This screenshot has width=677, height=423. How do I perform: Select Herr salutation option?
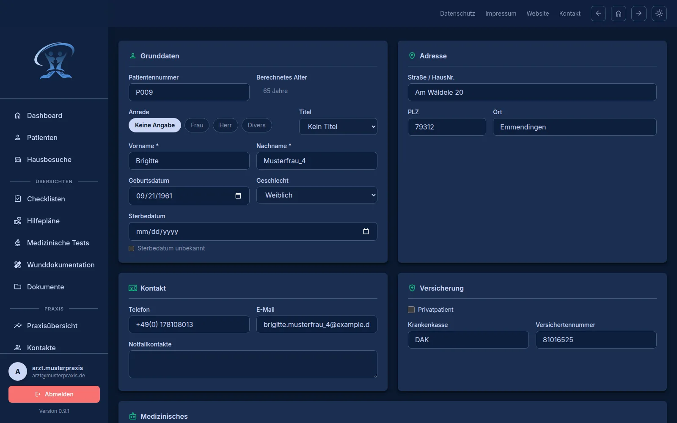point(226,125)
